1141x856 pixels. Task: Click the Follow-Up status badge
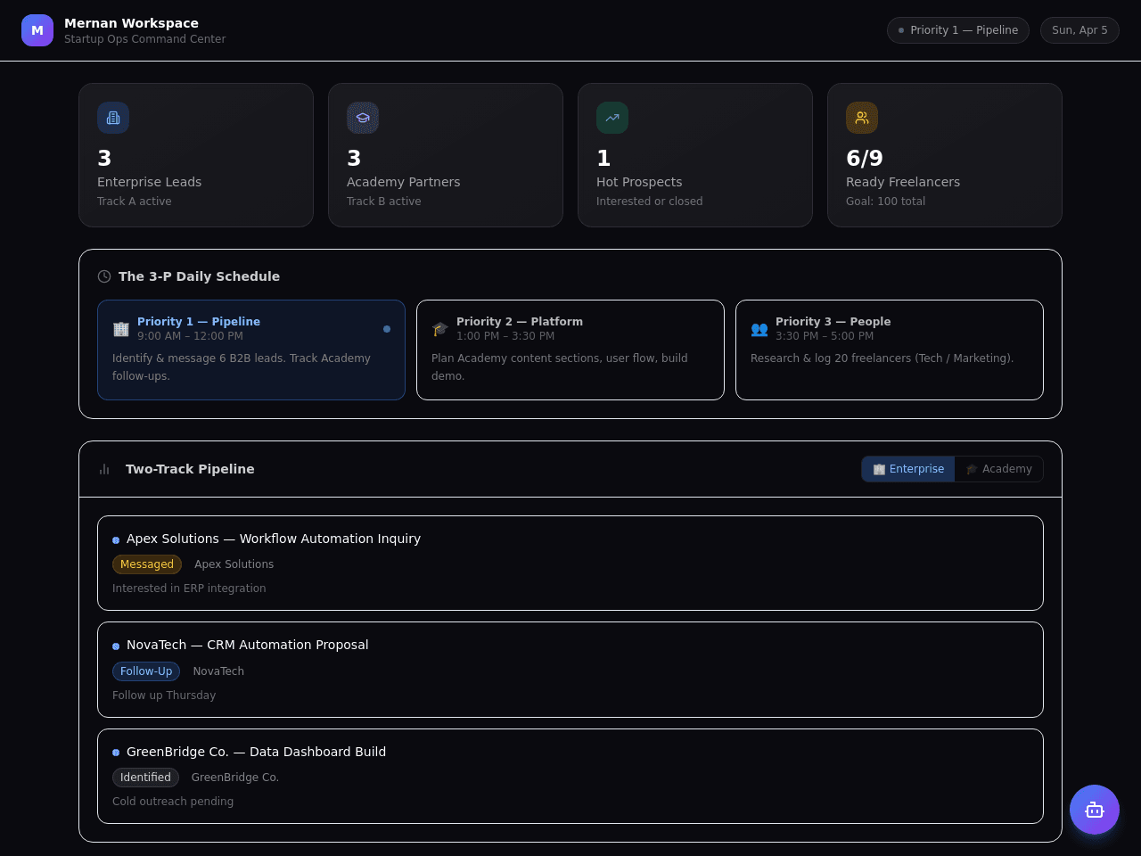[x=146, y=671]
